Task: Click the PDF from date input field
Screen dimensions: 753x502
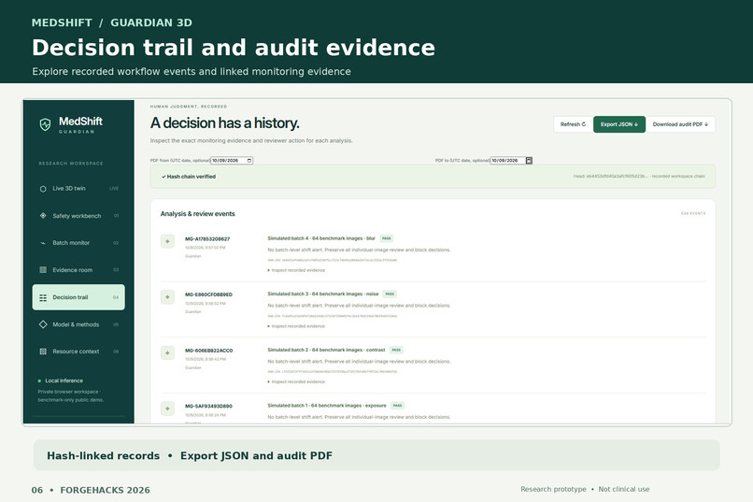Action: 232,161
